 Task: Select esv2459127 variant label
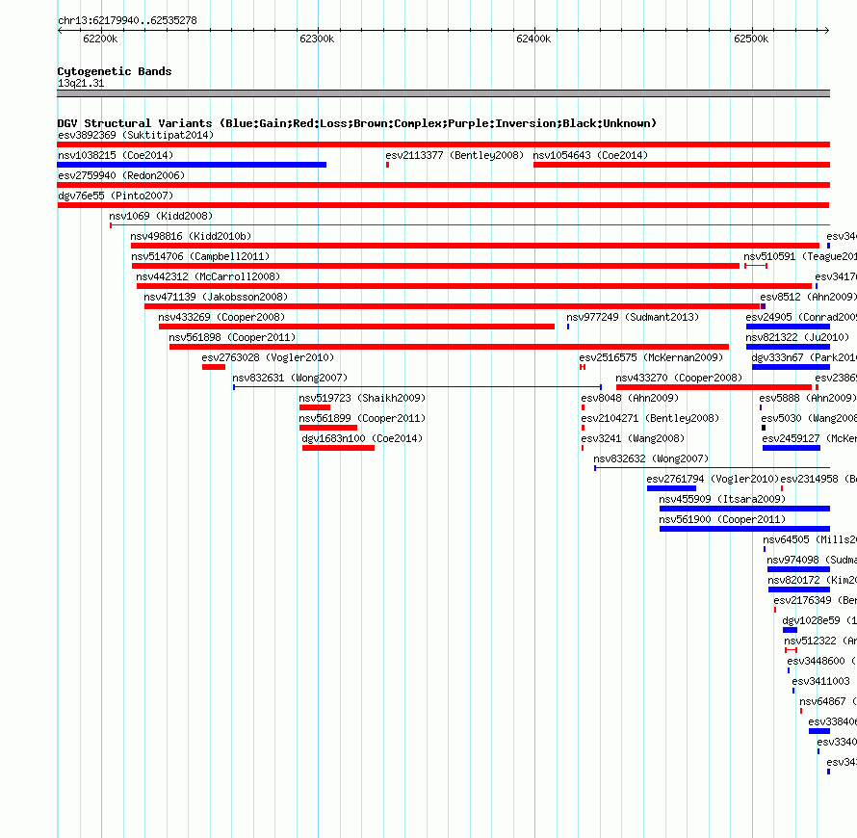[810, 438]
